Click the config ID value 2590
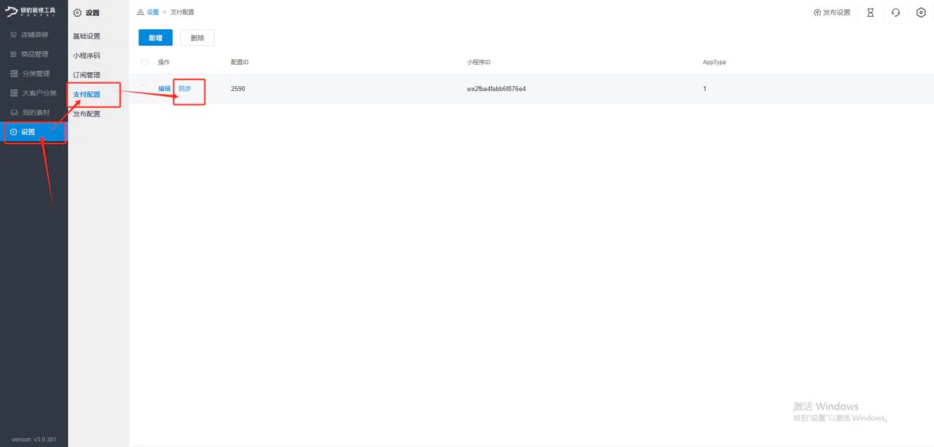934x447 pixels. tap(238, 89)
